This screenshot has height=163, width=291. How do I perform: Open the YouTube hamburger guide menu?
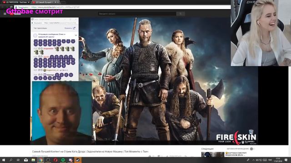click(x=5, y=14)
